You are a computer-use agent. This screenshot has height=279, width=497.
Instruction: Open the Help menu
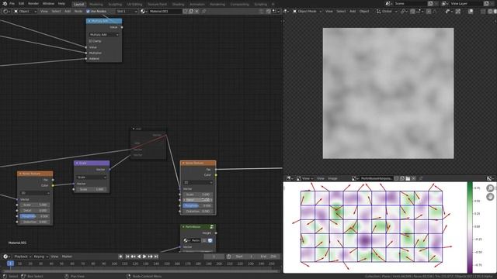coord(61,3)
